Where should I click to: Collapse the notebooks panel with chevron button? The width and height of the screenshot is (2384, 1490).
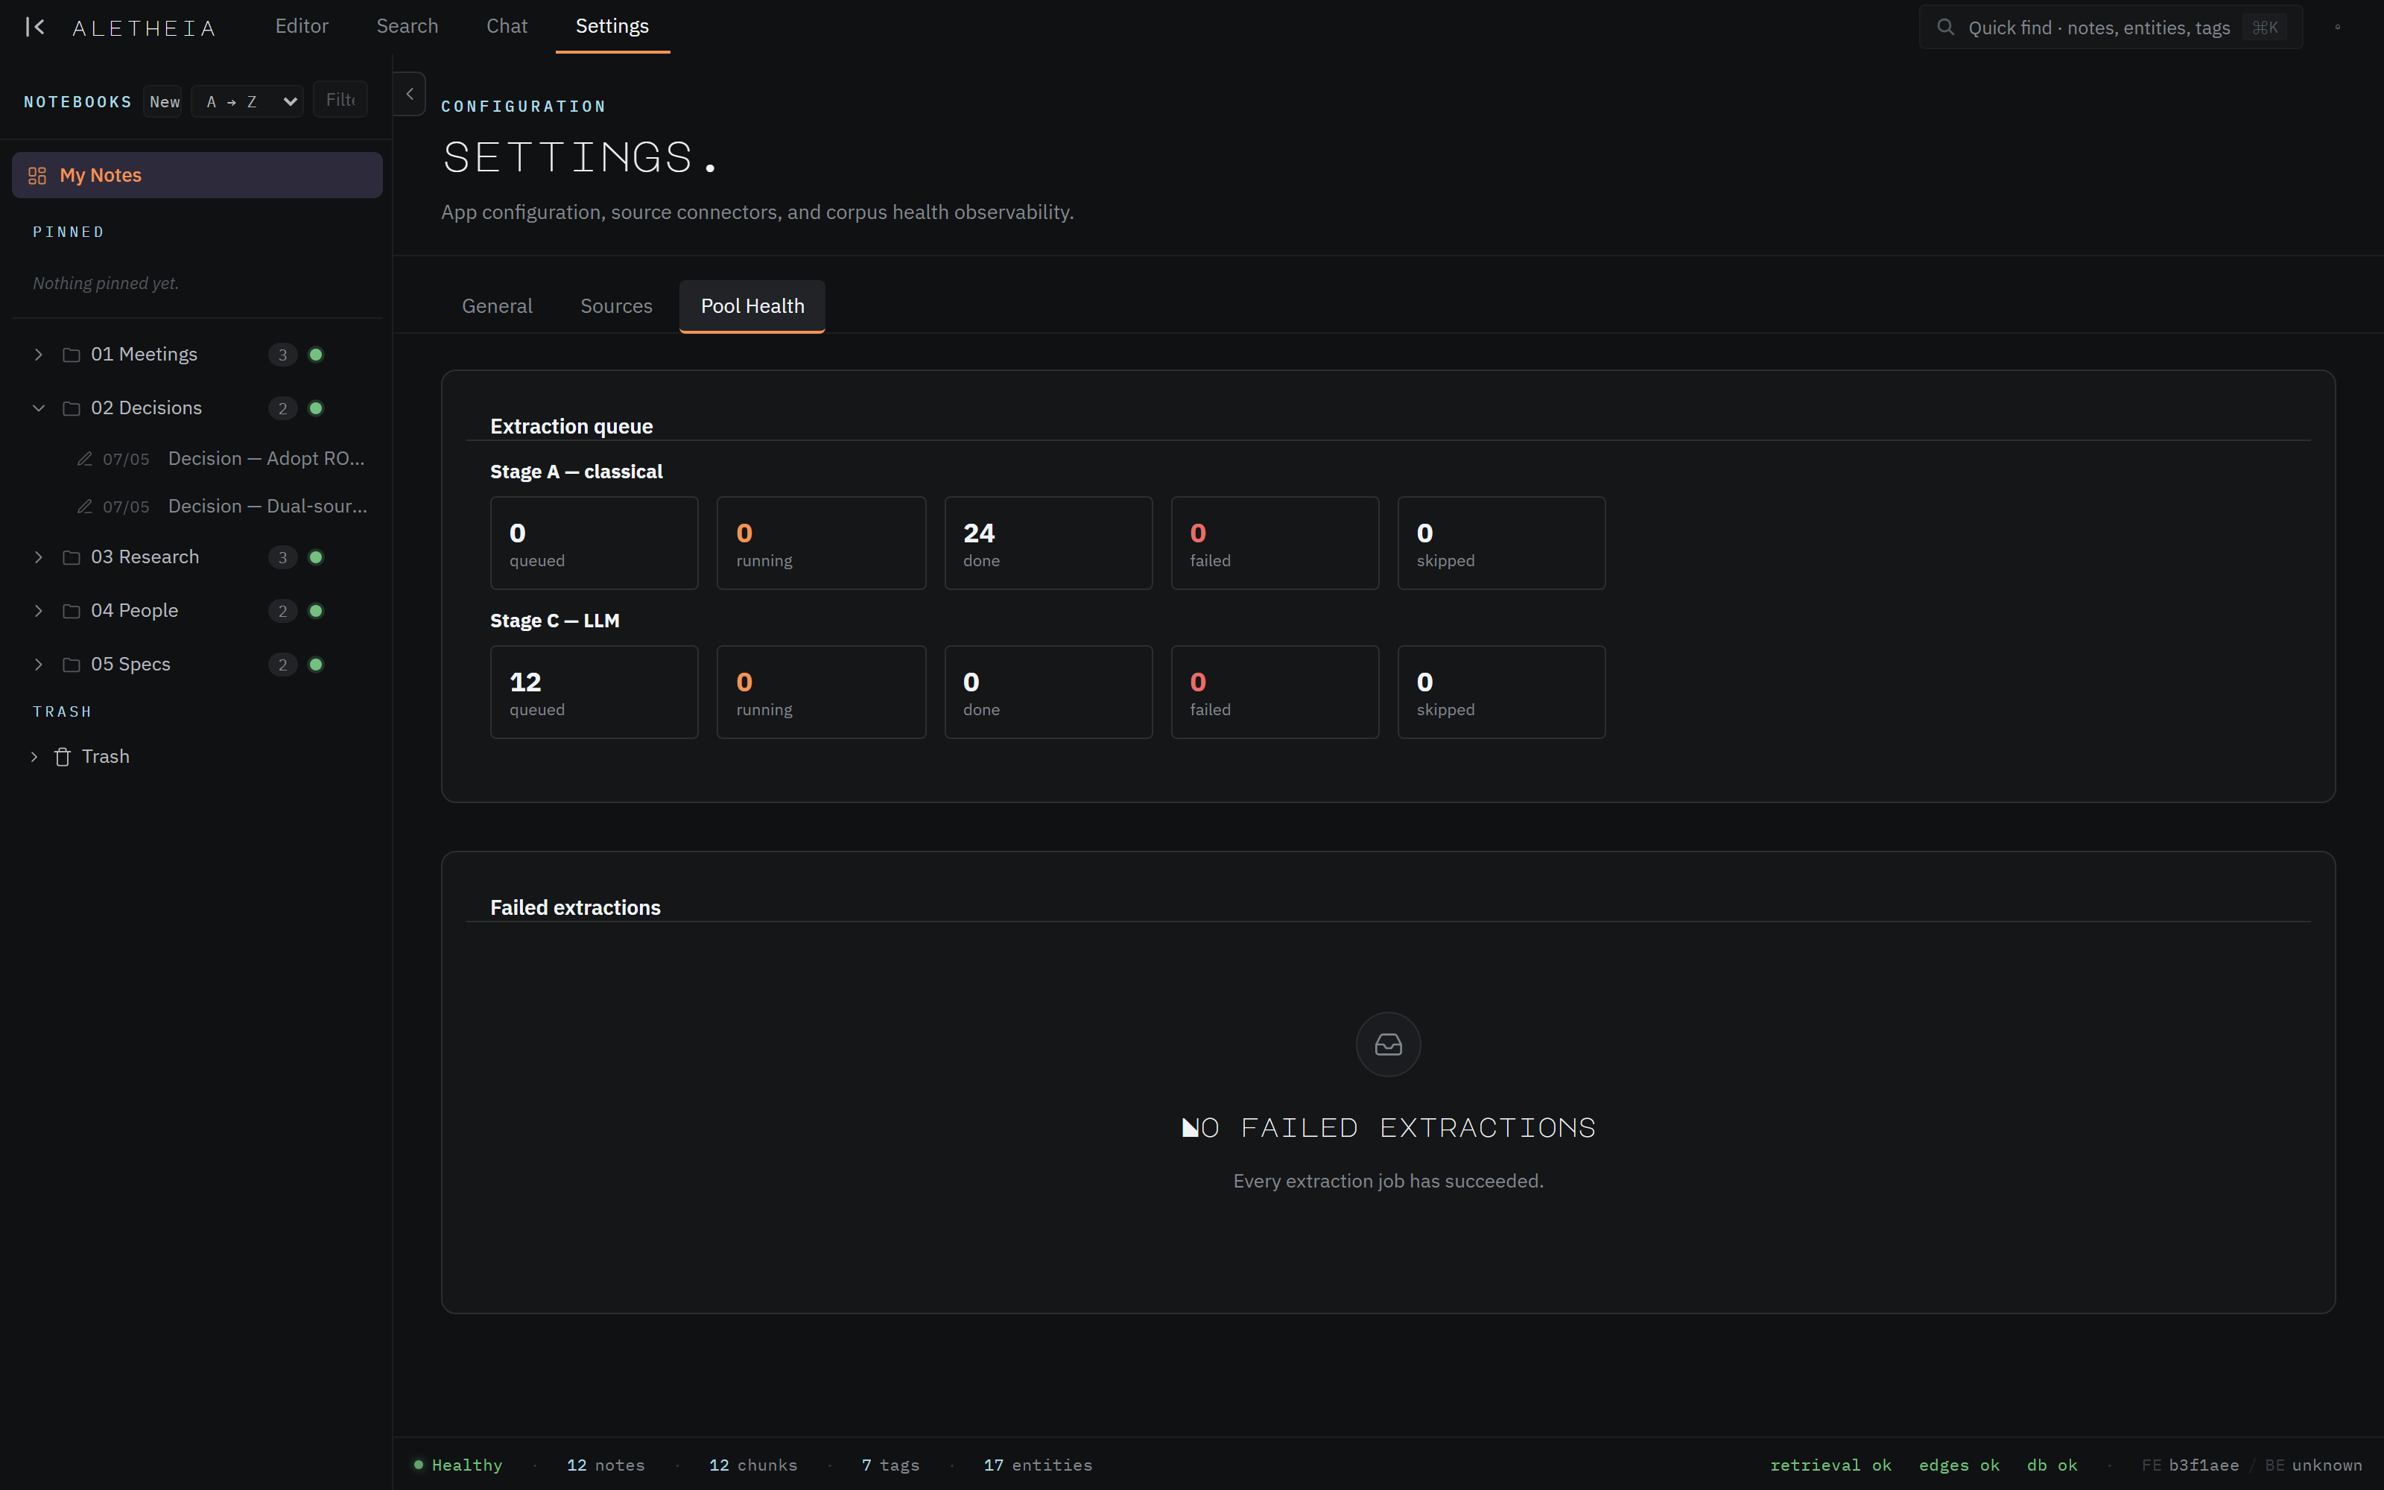click(410, 94)
